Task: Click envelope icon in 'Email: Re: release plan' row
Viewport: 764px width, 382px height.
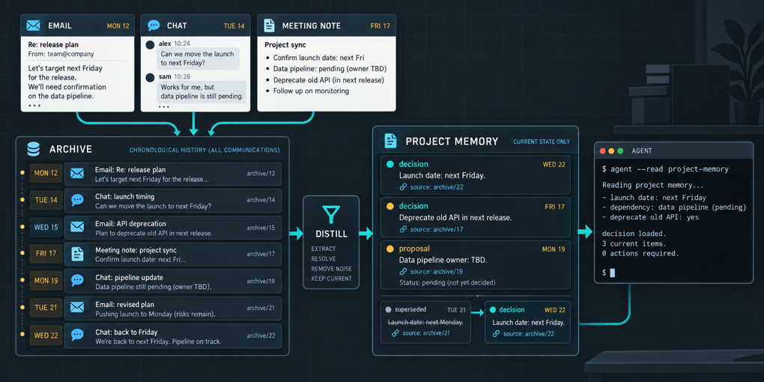Action: click(x=77, y=174)
